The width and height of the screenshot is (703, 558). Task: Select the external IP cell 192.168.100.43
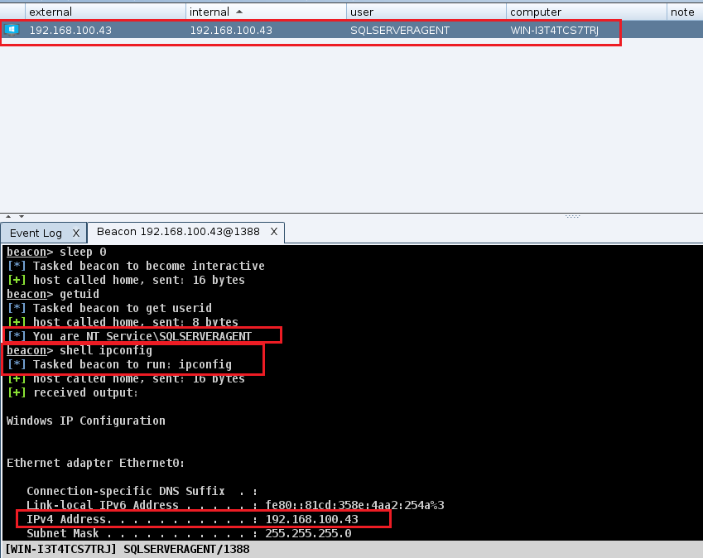pos(70,30)
